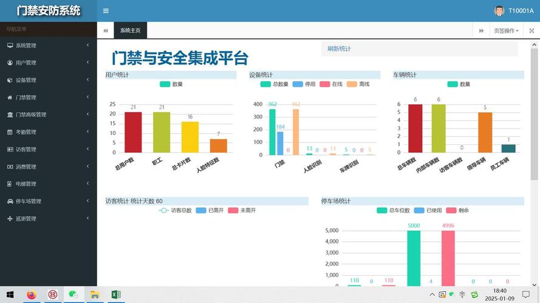Open WeChat from the taskbar

[73, 295]
